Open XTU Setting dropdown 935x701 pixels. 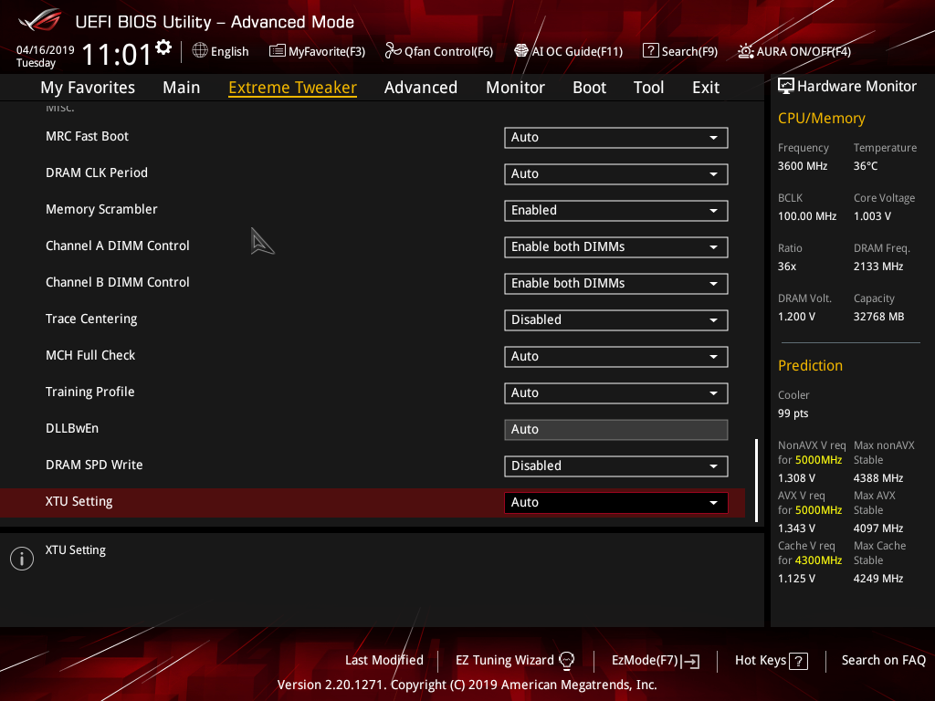pyautogui.click(x=616, y=503)
